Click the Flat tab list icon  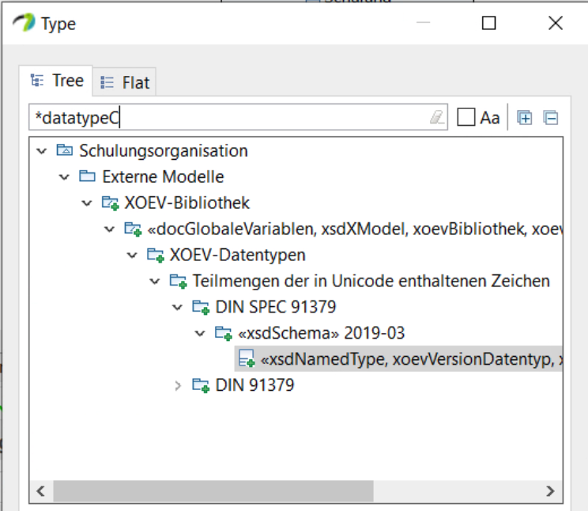point(107,82)
